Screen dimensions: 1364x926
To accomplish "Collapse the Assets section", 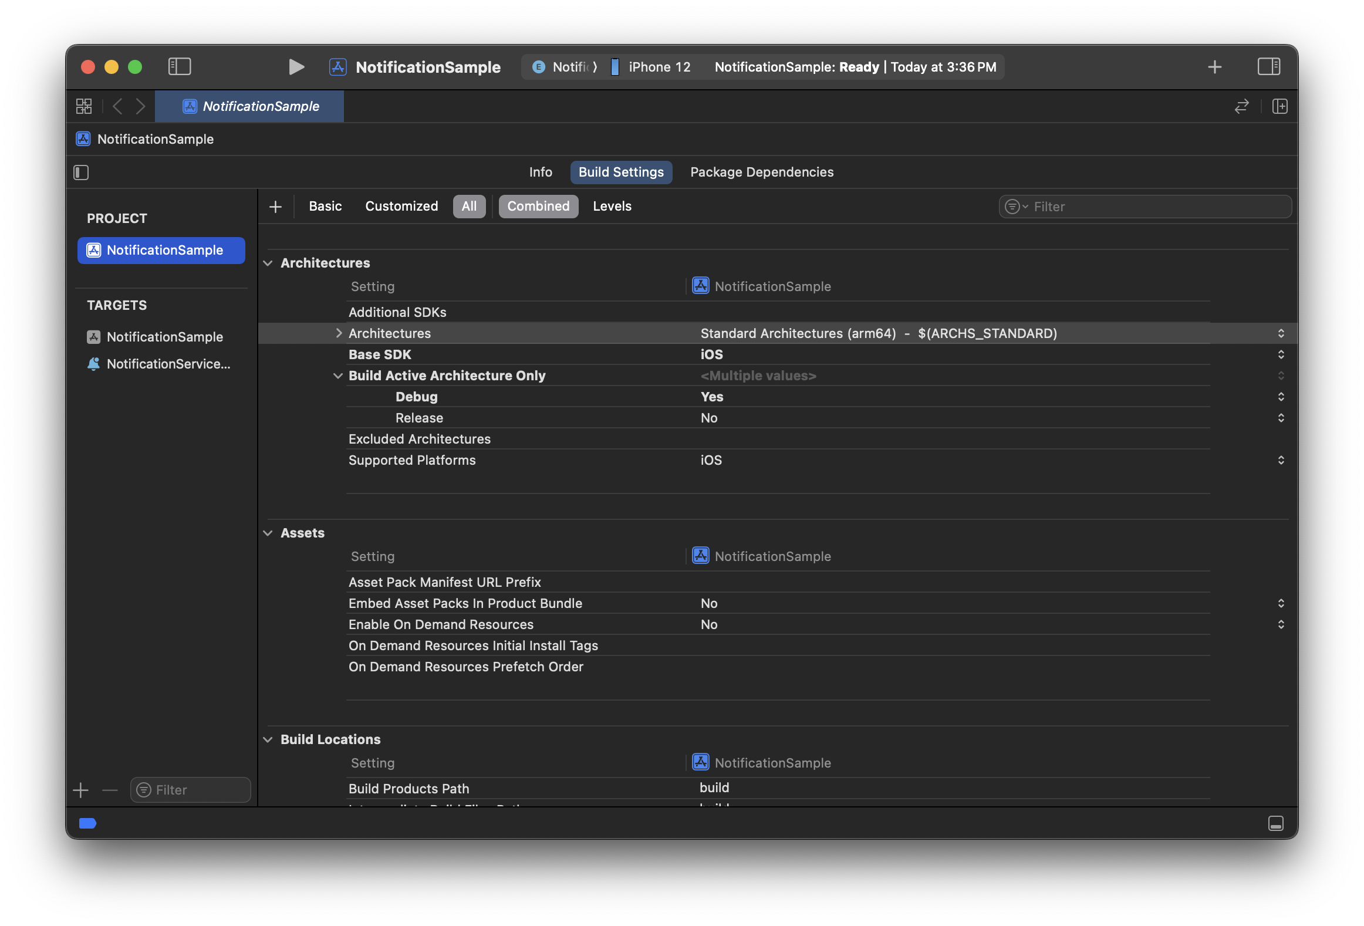I will [x=268, y=533].
